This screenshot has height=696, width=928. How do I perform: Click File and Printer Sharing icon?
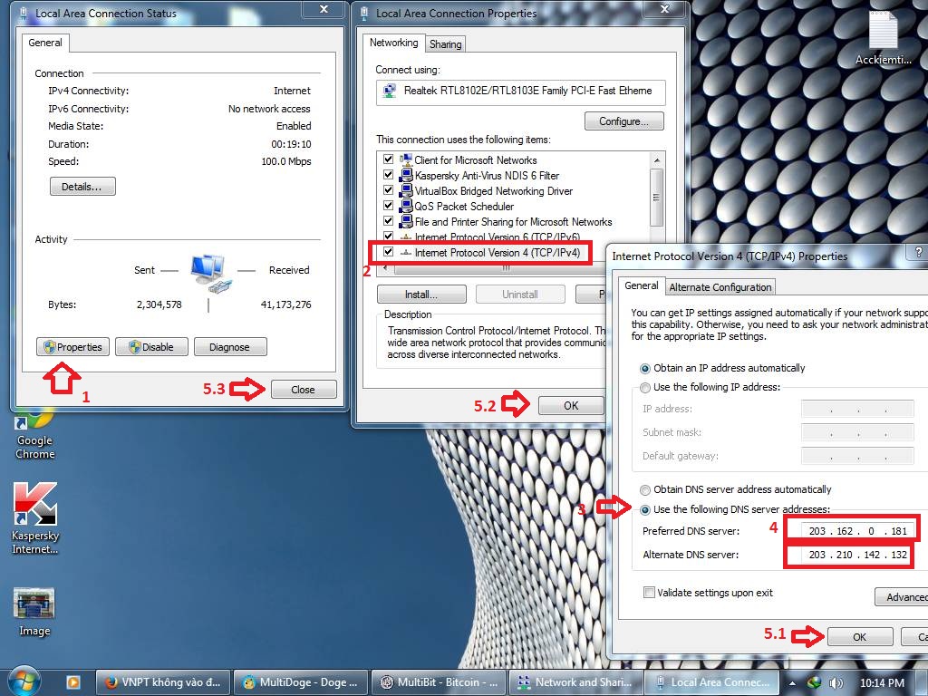coord(406,221)
